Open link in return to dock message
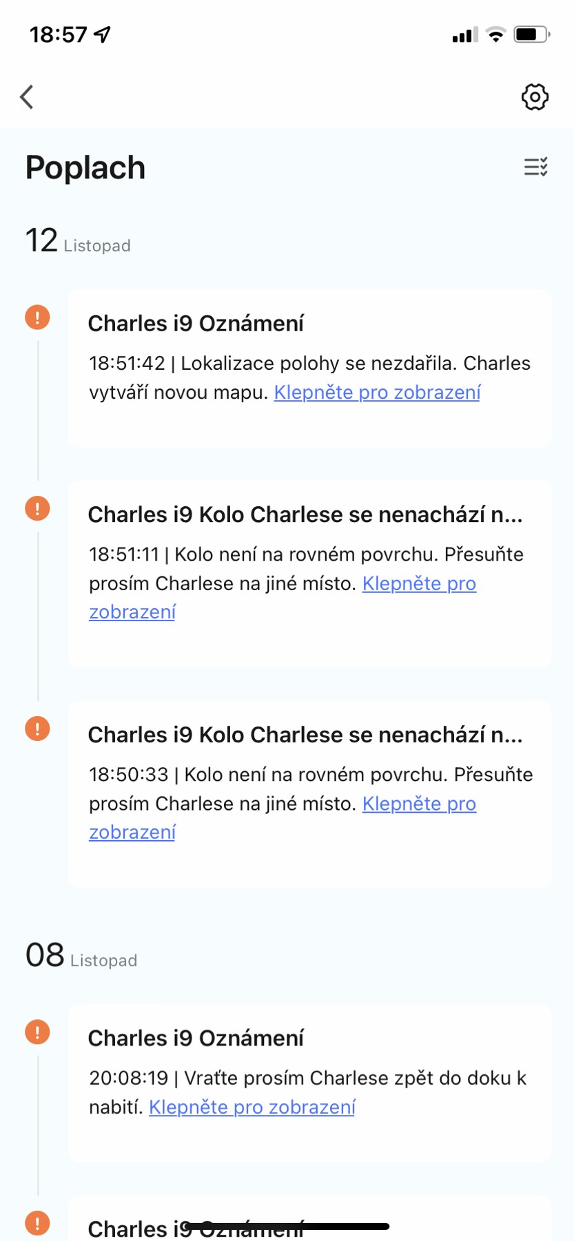Screen dimensions: 574x1241 pyautogui.click(x=252, y=1107)
